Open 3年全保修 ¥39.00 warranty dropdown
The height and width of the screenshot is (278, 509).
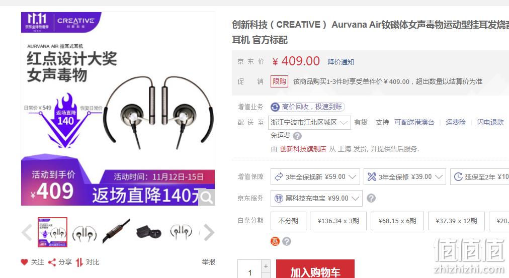coord(405,177)
